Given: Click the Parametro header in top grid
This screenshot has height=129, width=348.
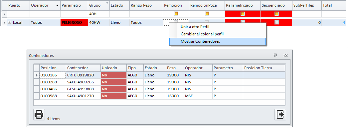Looking at the screenshot, I should tap(74, 5).
